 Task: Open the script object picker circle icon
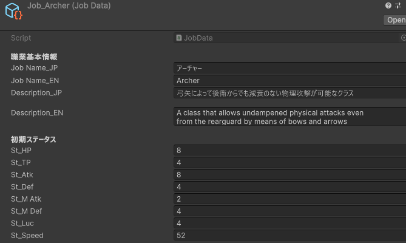(404, 38)
